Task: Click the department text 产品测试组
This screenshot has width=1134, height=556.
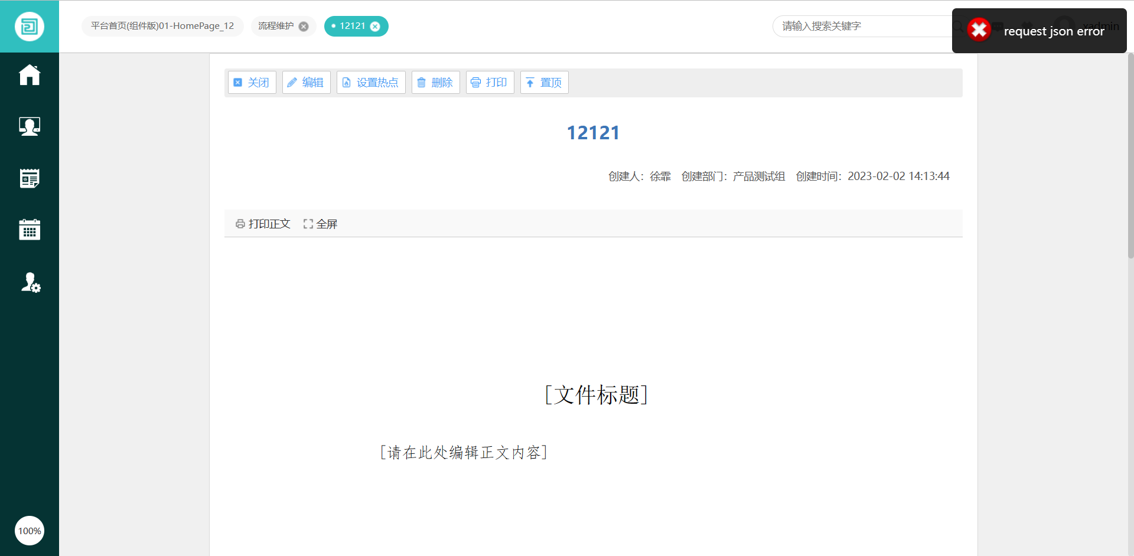Action: 759,176
